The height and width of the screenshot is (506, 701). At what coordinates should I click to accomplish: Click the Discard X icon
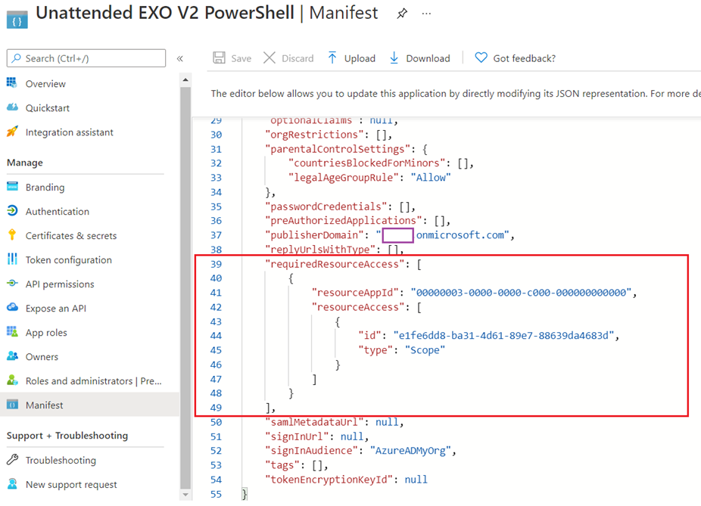(269, 57)
